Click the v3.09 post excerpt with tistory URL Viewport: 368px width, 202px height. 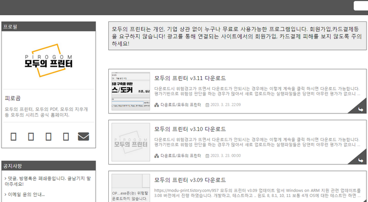(x=257, y=193)
